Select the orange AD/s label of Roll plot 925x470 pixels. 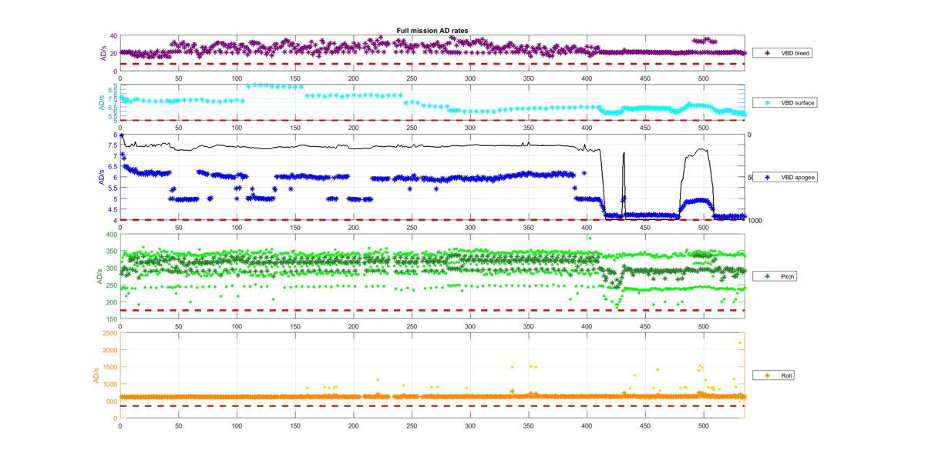[x=96, y=375]
